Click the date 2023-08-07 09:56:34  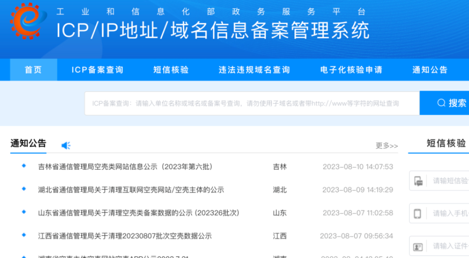[357, 236]
